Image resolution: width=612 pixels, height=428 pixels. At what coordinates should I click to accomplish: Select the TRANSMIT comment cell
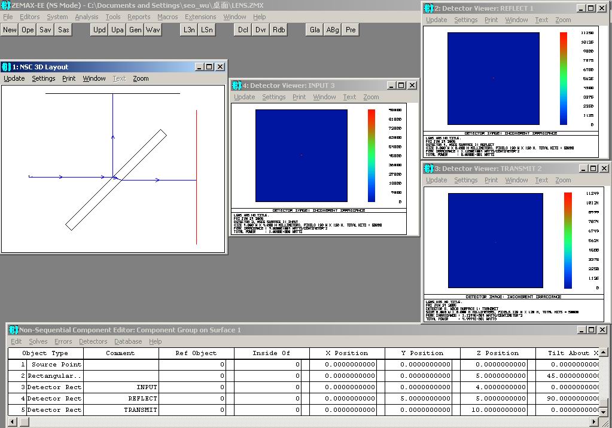pos(121,409)
